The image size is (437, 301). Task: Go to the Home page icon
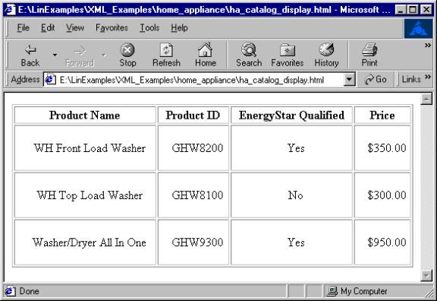(205, 50)
